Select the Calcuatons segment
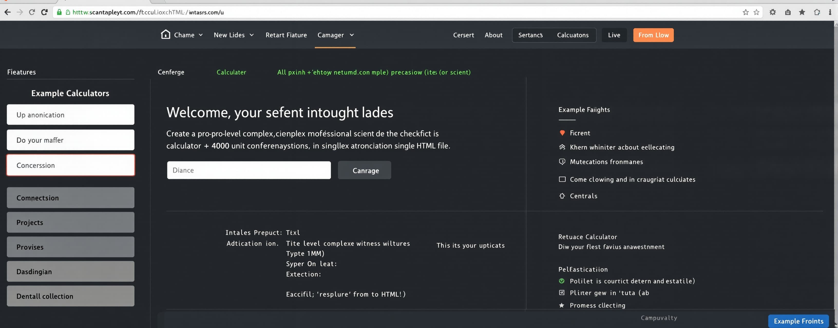Image resolution: width=838 pixels, height=328 pixels. coord(573,35)
